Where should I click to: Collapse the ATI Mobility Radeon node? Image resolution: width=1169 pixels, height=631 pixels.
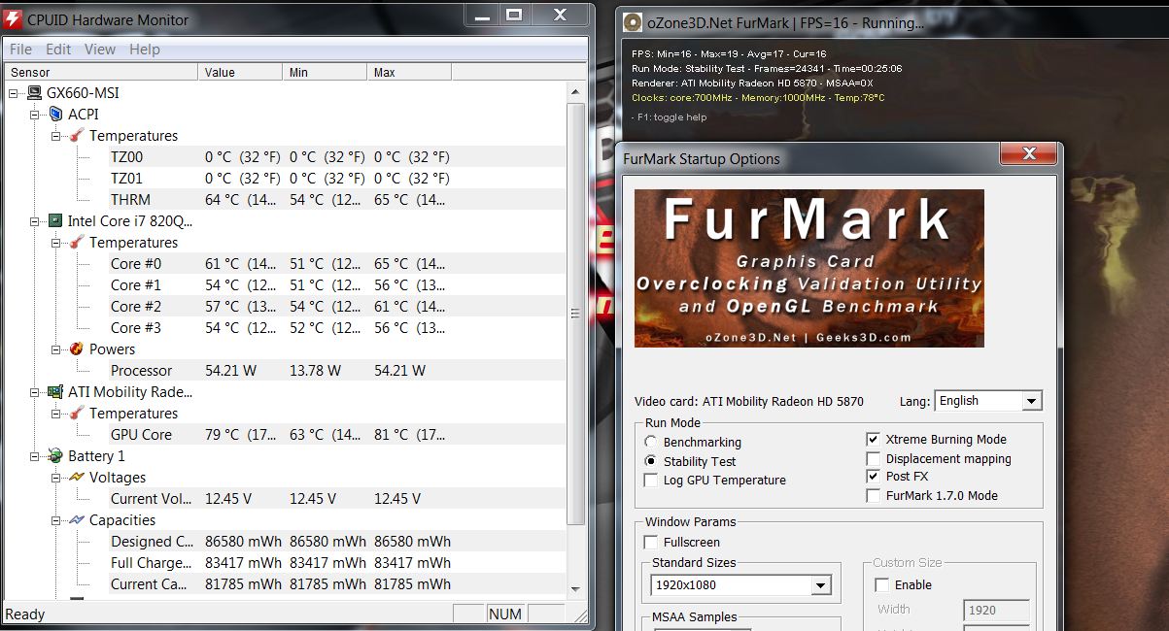point(35,392)
